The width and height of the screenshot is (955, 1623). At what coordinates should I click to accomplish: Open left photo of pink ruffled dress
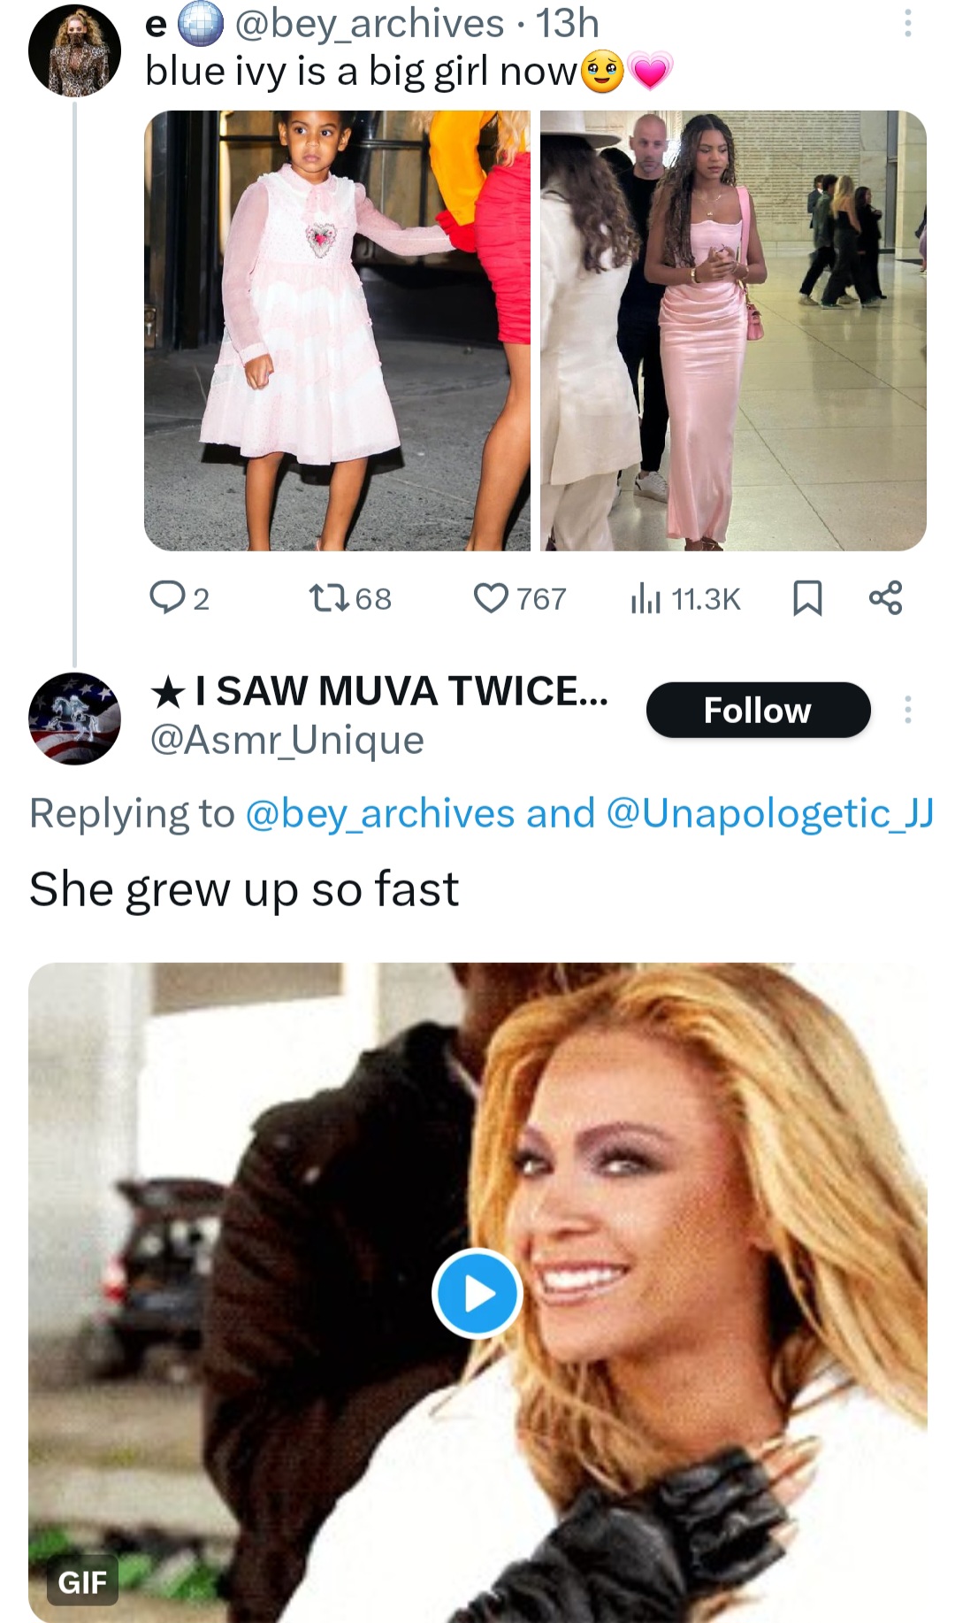tap(337, 330)
